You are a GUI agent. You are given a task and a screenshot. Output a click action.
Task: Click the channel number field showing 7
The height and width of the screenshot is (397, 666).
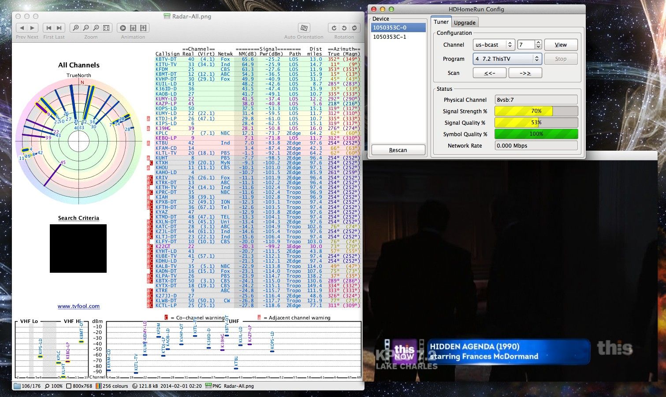click(x=526, y=45)
